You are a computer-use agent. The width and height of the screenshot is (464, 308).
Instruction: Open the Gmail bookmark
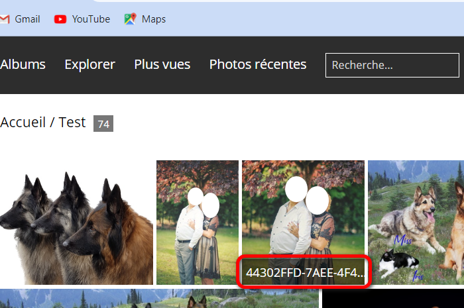pyautogui.click(x=20, y=19)
